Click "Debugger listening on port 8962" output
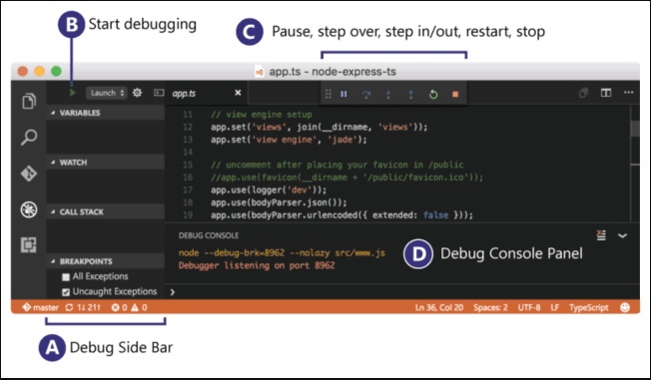The height and width of the screenshot is (380, 651). coord(257,265)
